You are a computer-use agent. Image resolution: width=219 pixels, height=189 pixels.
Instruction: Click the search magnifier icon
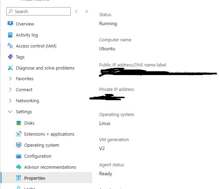pos(10,11)
